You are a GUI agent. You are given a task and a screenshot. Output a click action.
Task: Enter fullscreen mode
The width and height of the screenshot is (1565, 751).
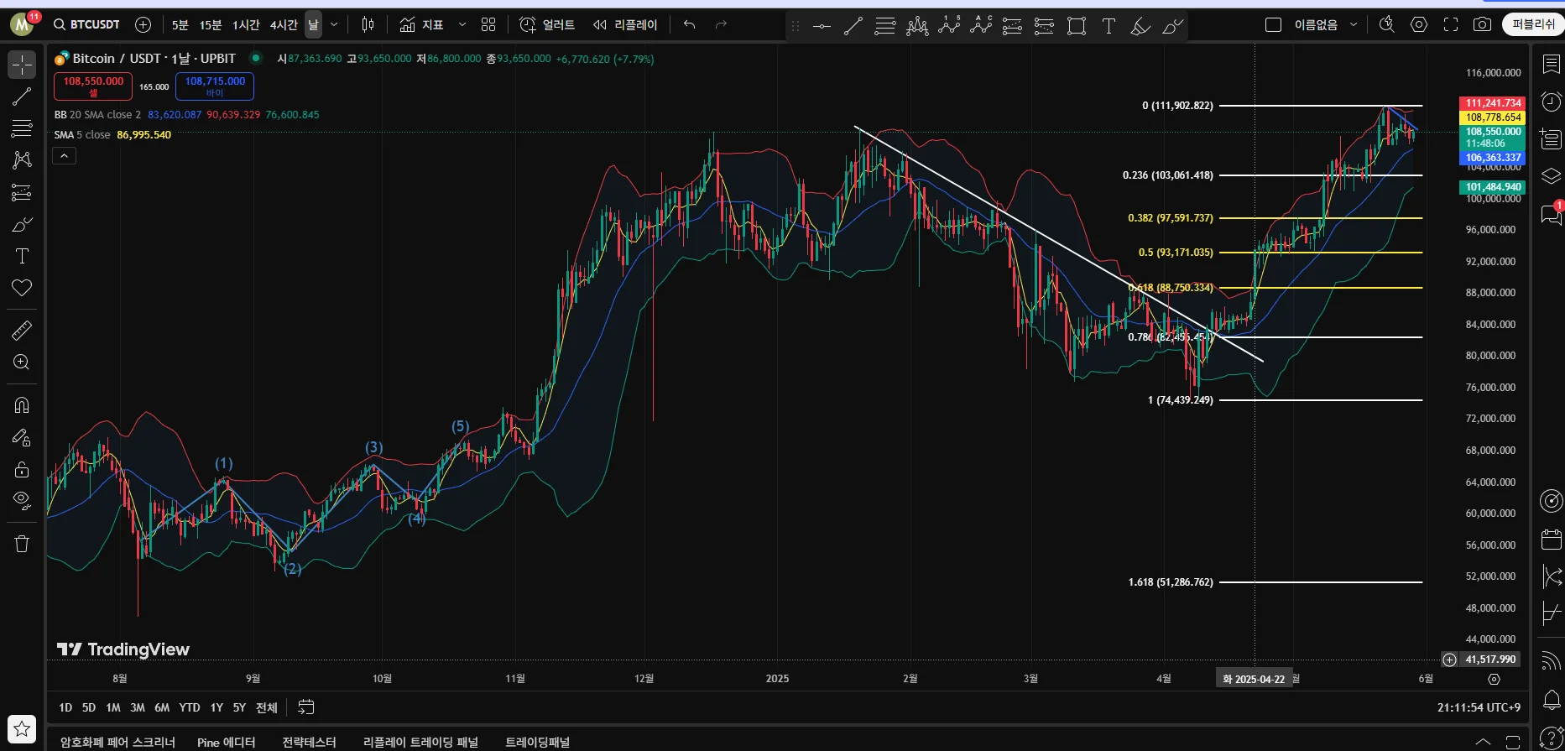click(x=1451, y=25)
